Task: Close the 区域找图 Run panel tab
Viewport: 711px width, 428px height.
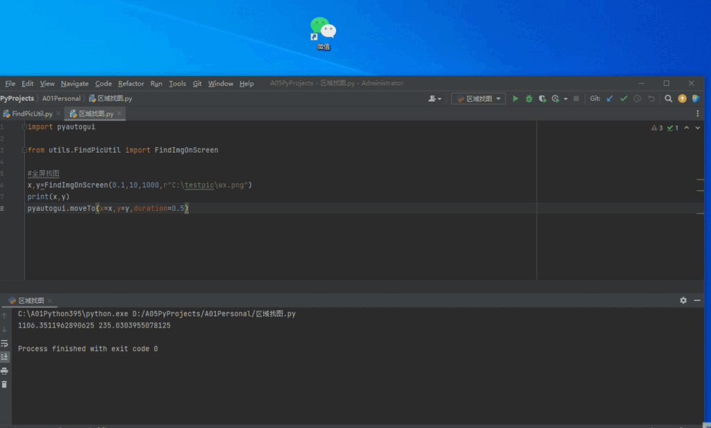Action: point(50,301)
